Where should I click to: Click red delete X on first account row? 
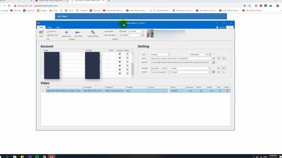coord(127,54)
